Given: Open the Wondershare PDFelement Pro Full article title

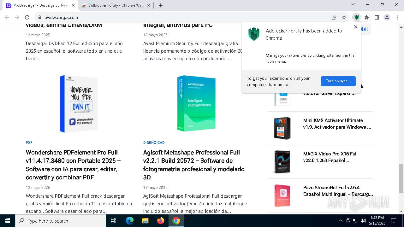Looking at the screenshot, I should coord(73,165).
